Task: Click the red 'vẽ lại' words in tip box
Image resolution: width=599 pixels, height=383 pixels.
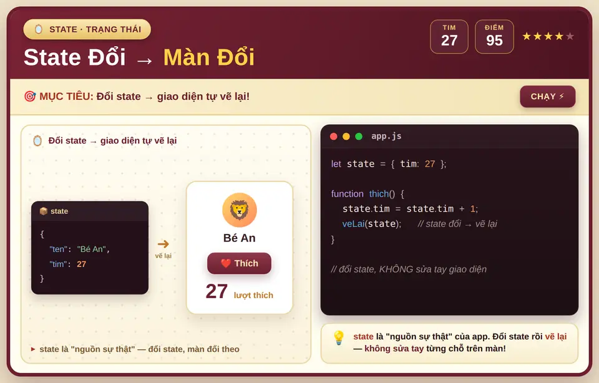Action: pyautogui.click(x=556, y=336)
